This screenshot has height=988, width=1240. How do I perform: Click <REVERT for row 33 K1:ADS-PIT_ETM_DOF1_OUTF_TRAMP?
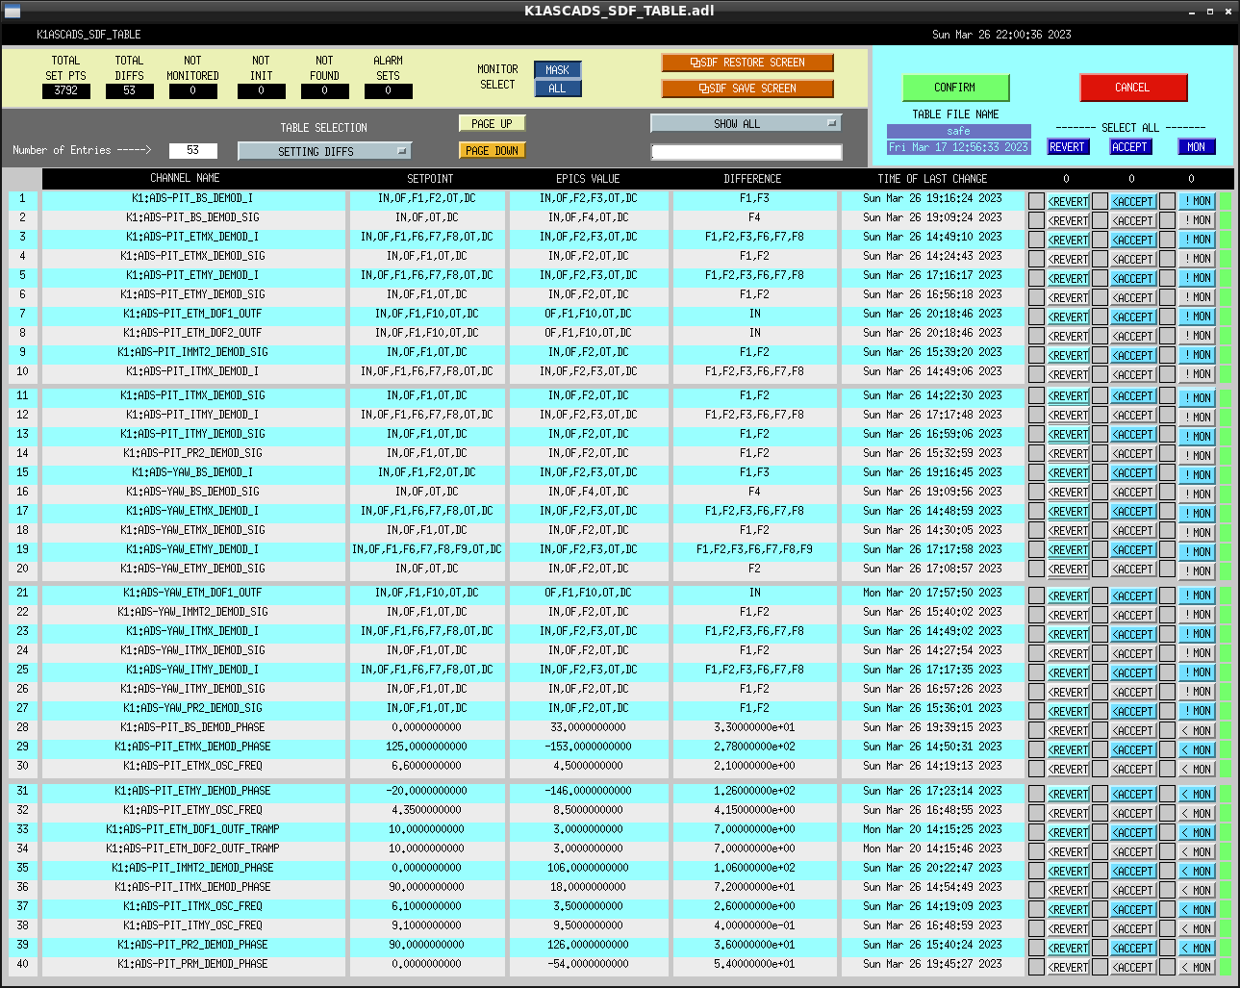pos(1068,832)
